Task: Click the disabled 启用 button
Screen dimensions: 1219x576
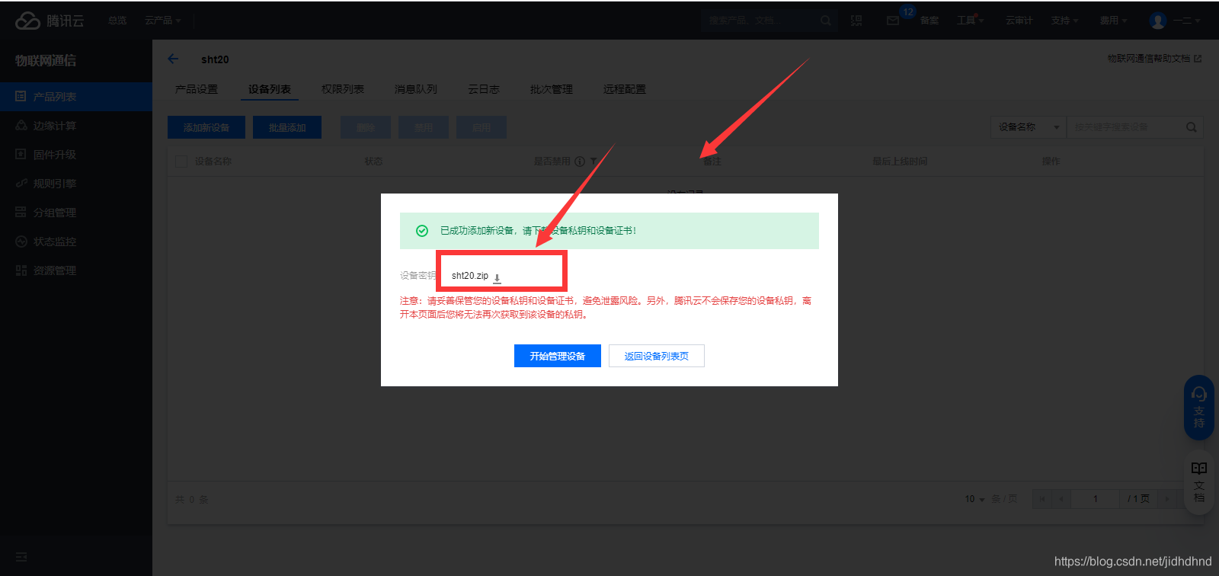Action: (482, 127)
